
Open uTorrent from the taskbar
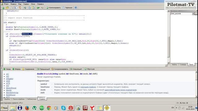tap(34, 108)
